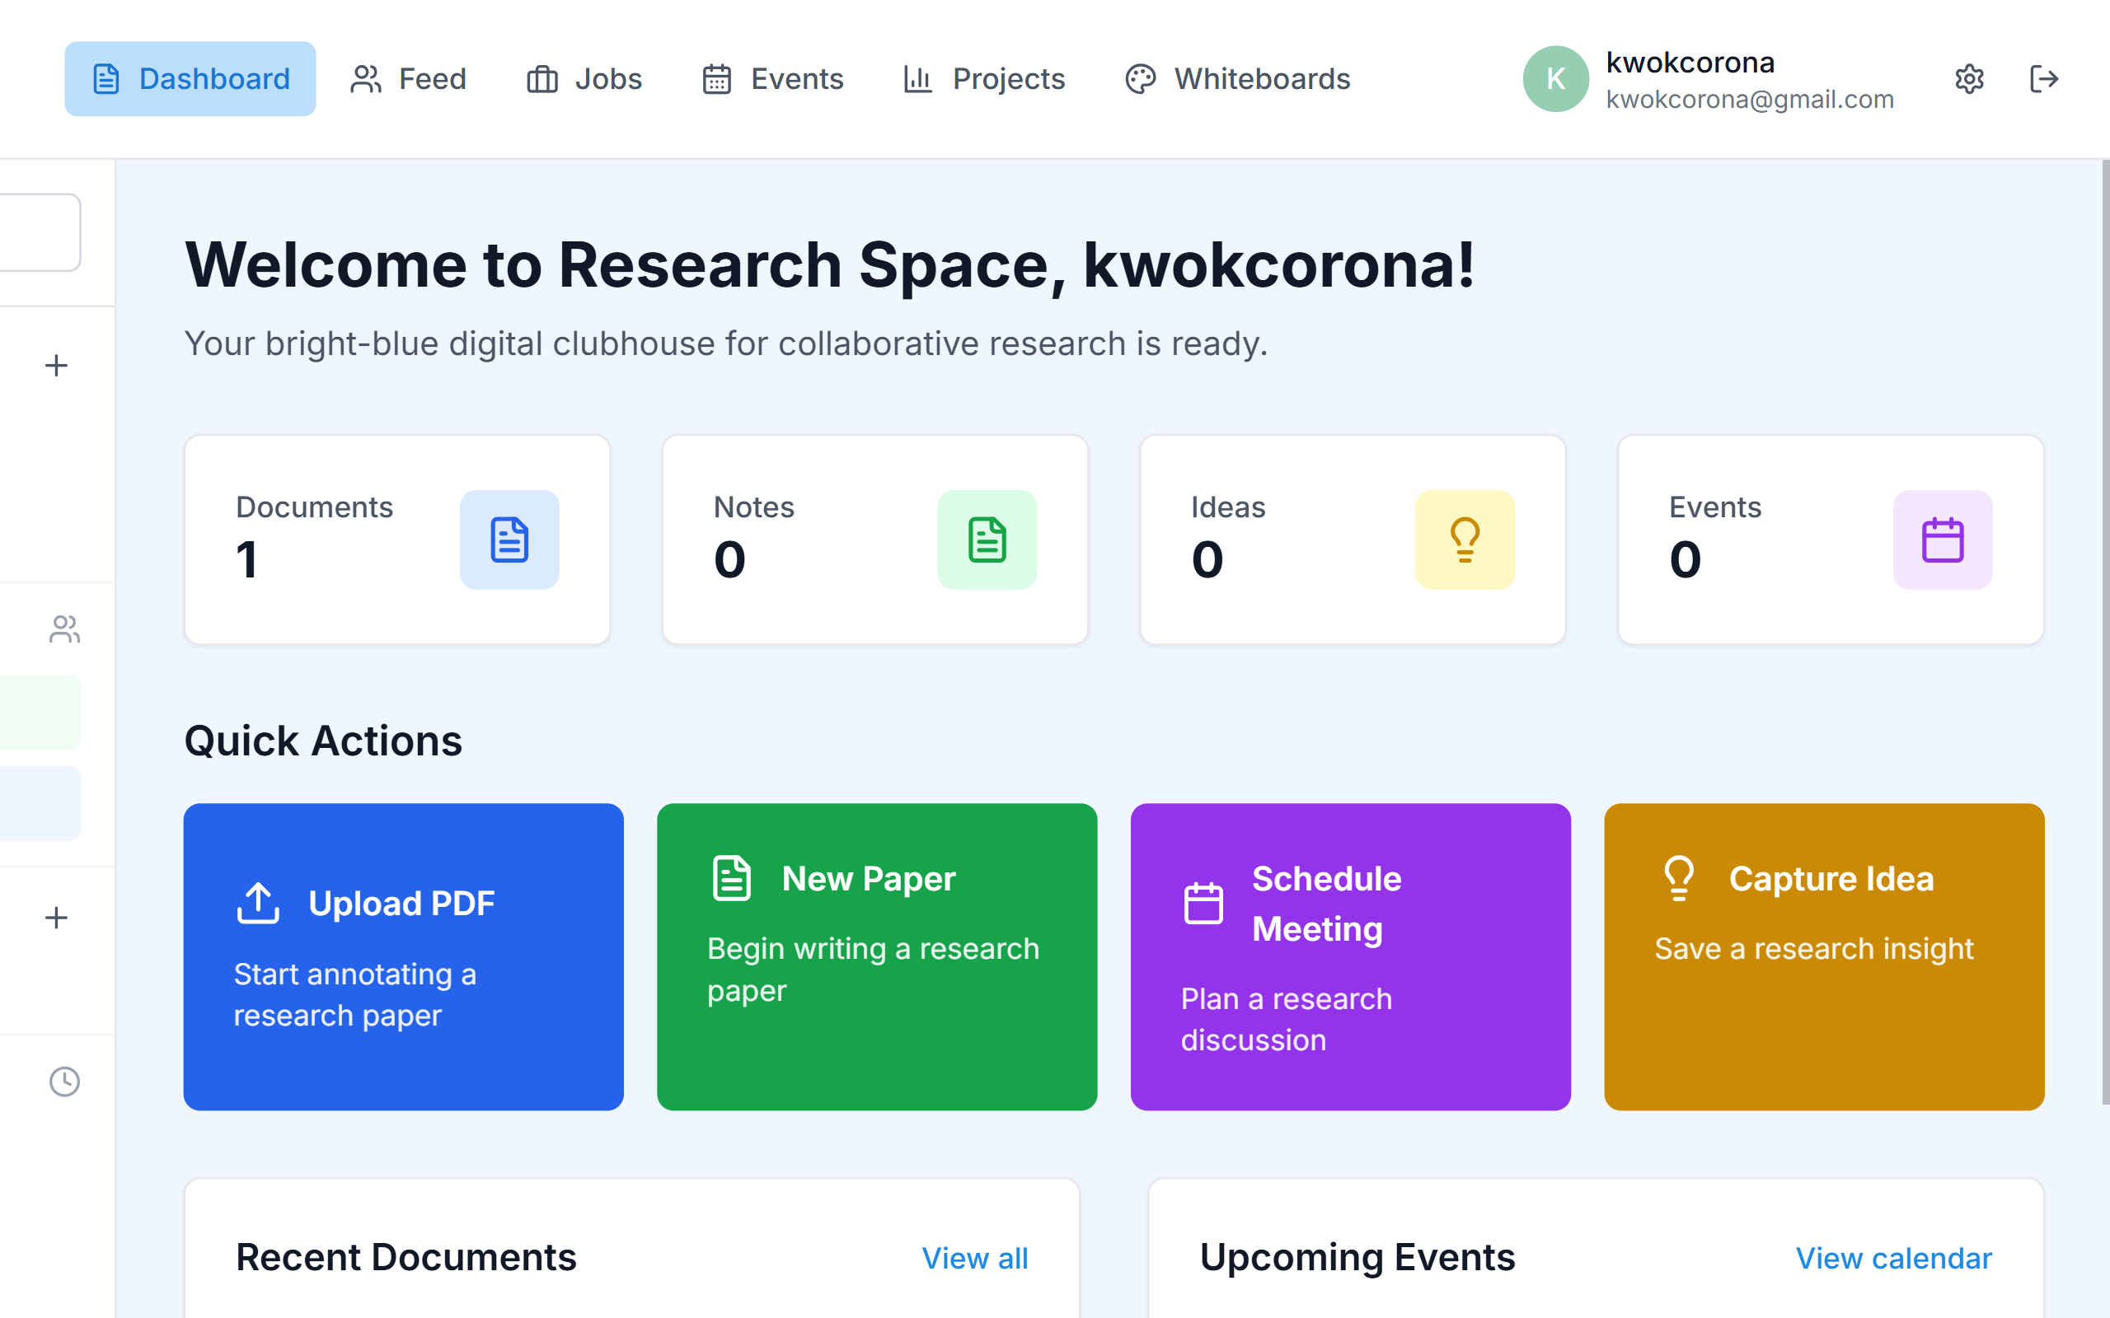This screenshot has height=1318, width=2110.
Task: Go to the Projects tab
Action: tap(984, 79)
